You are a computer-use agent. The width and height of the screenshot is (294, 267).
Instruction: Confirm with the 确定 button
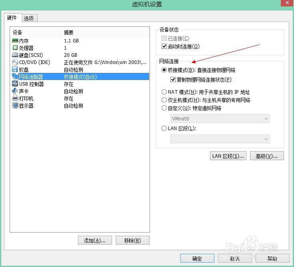(197, 259)
